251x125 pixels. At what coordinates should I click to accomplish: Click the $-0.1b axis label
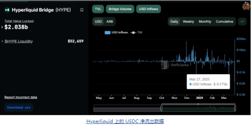(x=241, y=72)
